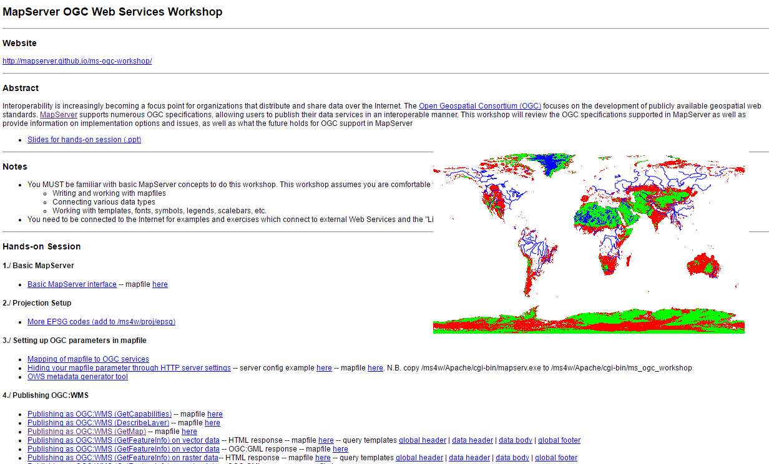
Task: Open mapfile 'here' in the DescribeLayer row
Action: [x=212, y=423]
